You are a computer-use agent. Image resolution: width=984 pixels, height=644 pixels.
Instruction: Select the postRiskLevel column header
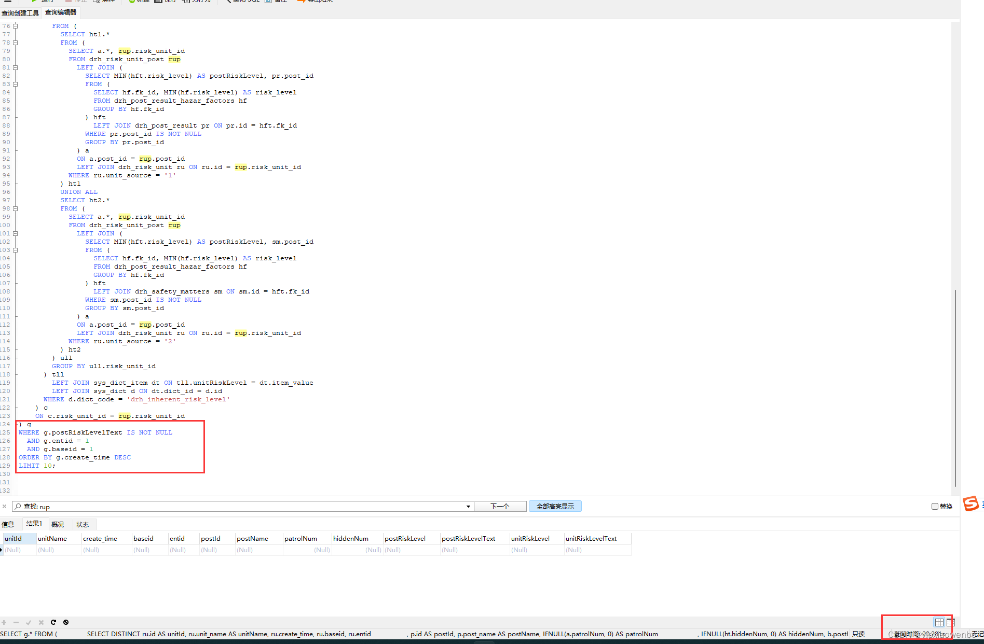tap(412, 539)
